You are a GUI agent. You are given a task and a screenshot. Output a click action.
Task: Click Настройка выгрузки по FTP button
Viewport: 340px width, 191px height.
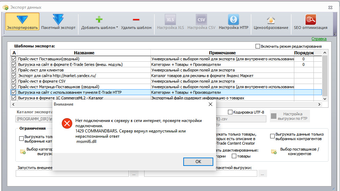coord(290,116)
